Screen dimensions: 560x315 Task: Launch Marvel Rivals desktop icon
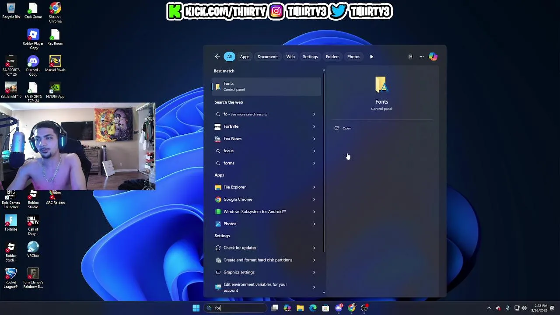(x=55, y=64)
